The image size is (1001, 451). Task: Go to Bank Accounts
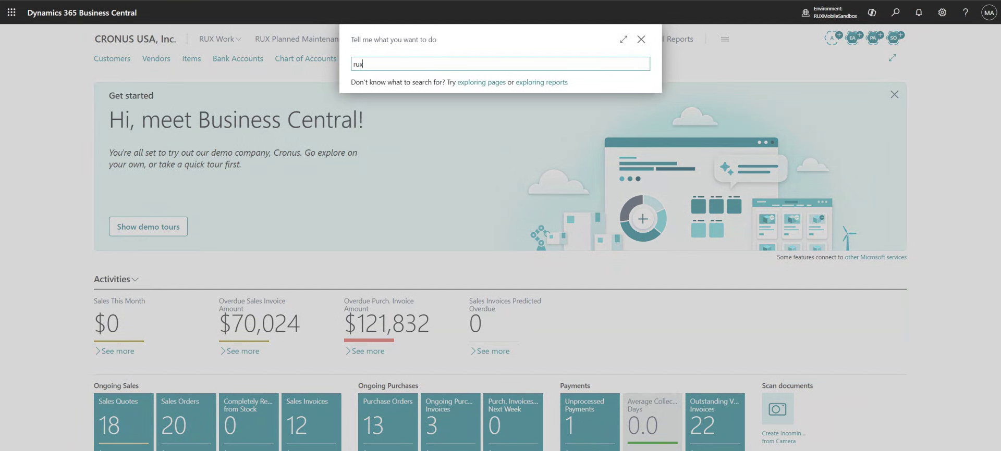238,58
